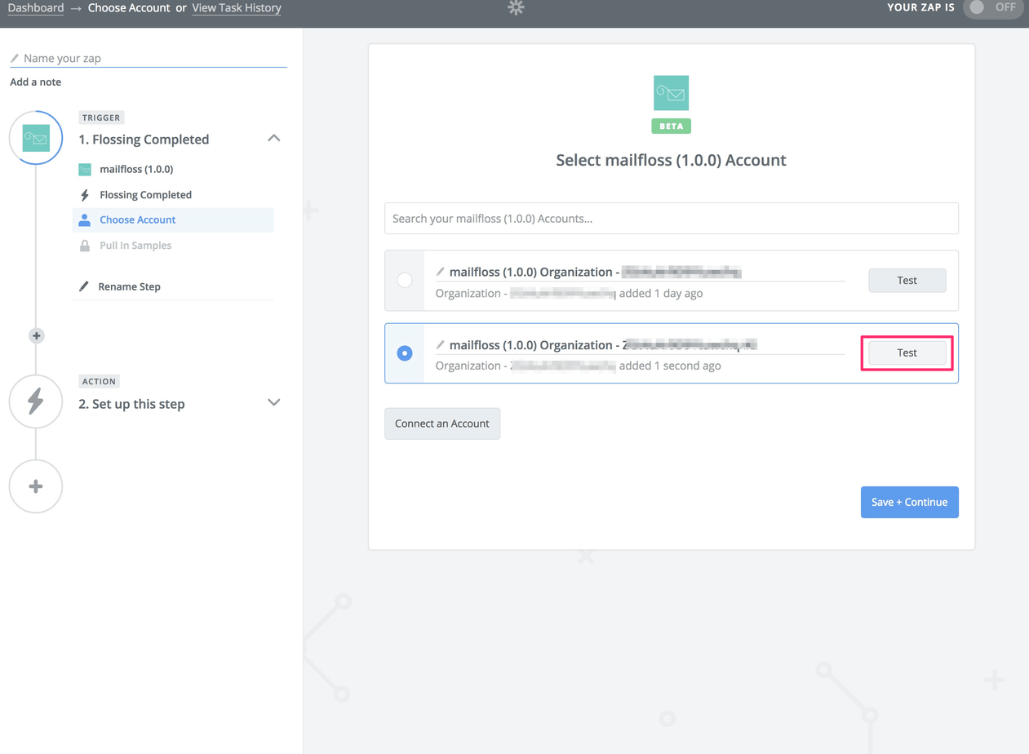Screen dimensions: 1029x754
Task: Click the Search your mailfloss Accounts field
Action: pos(672,219)
